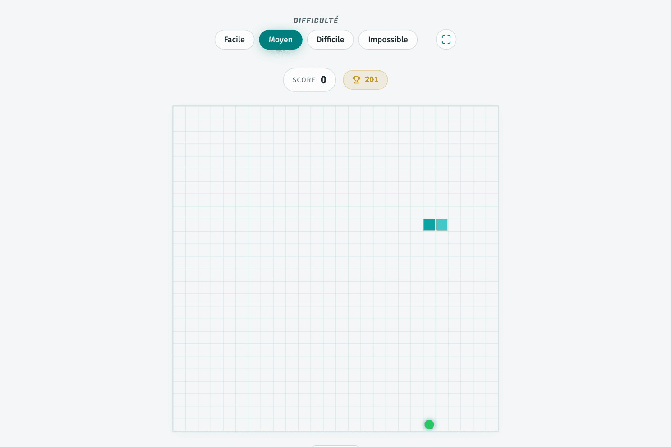Select Moyen difficulty
This screenshot has width=671, height=447.
point(280,40)
